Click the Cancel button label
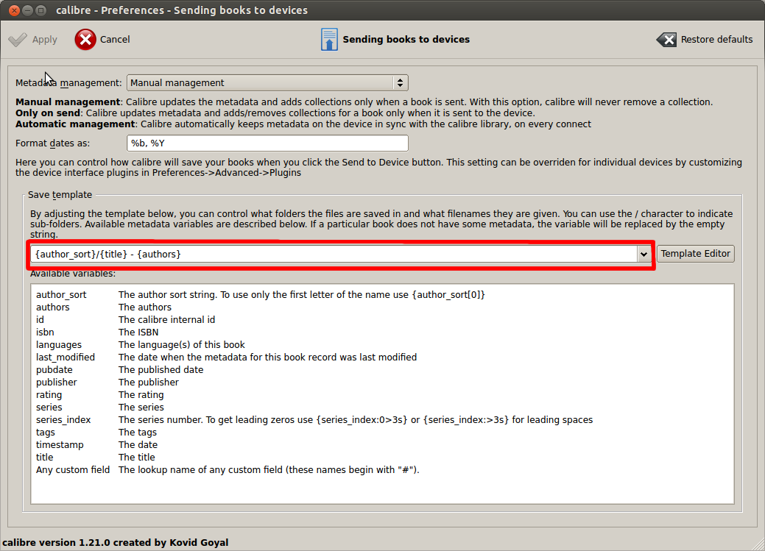Image resolution: width=765 pixels, height=551 pixels. pyautogui.click(x=115, y=40)
